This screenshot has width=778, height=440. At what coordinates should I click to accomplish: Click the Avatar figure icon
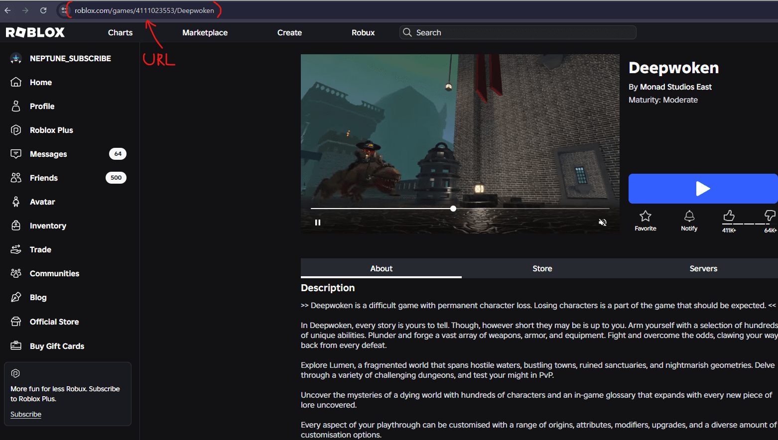tap(16, 202)
